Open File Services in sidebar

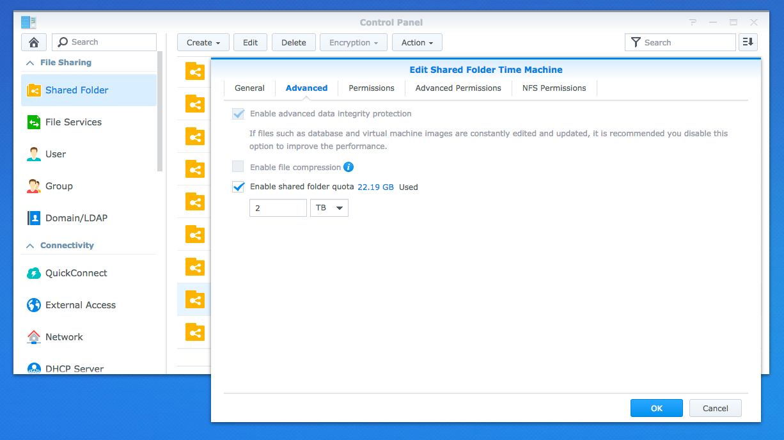89,122
